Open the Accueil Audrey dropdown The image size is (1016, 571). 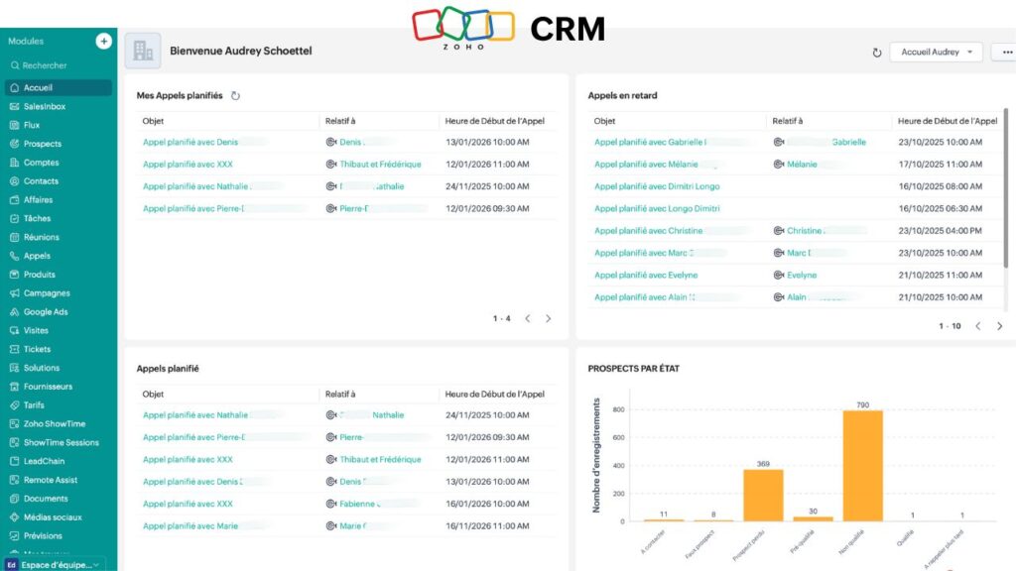937,52
